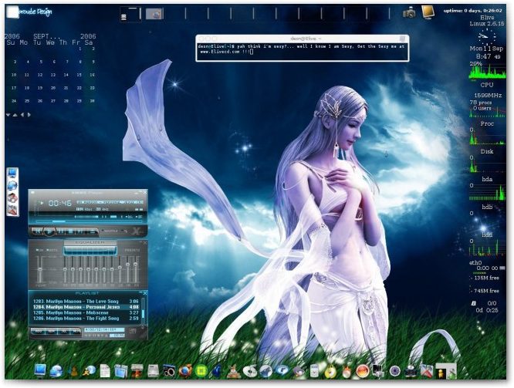Open the lifebuoy help icon in left launcher
The width and height of the screenshot is (514, 388).
(12, 197)
